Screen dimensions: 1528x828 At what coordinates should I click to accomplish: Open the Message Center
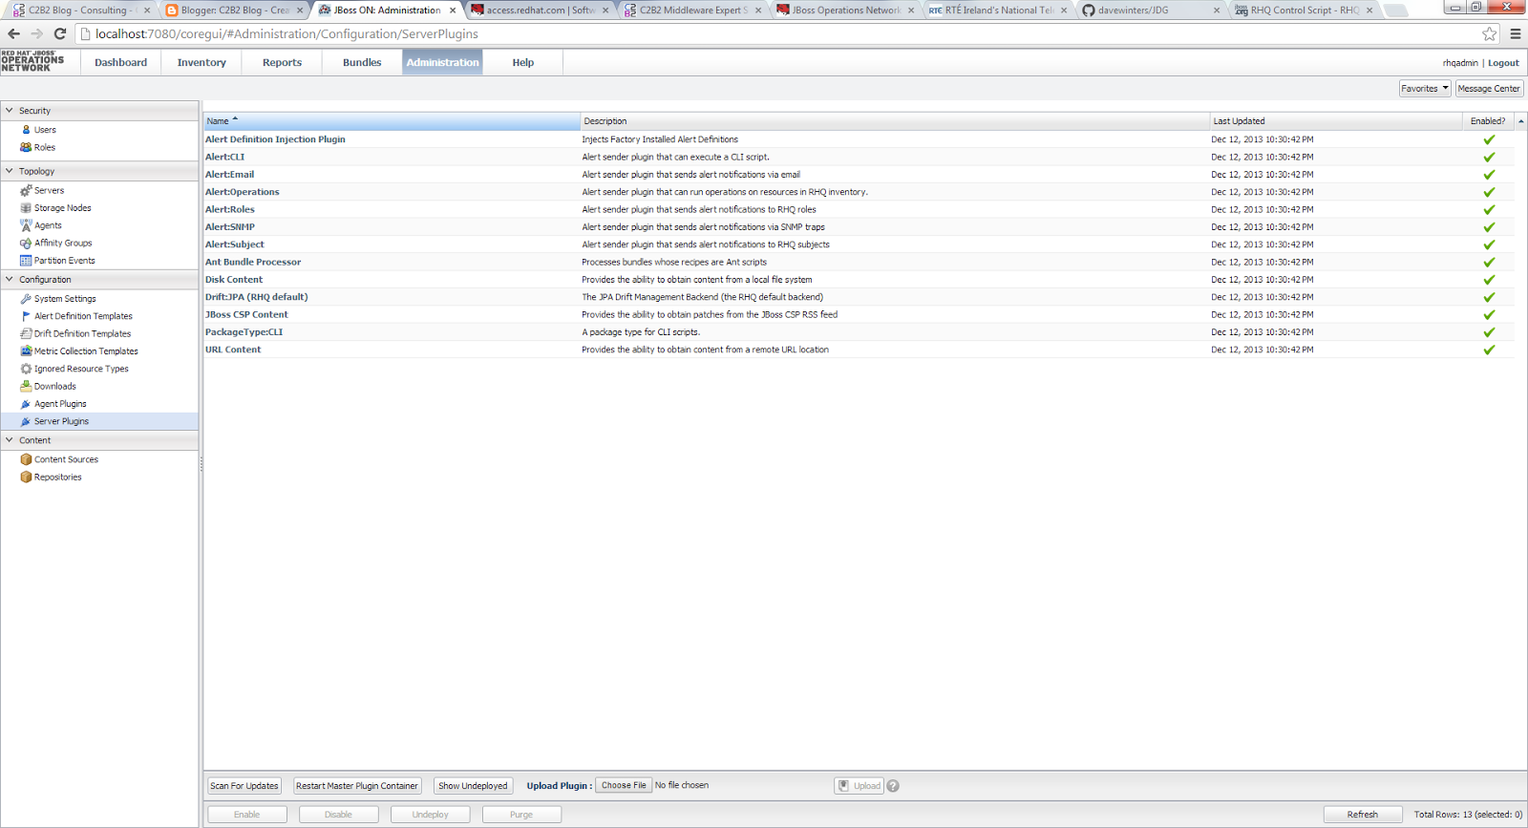(1489, 88)
